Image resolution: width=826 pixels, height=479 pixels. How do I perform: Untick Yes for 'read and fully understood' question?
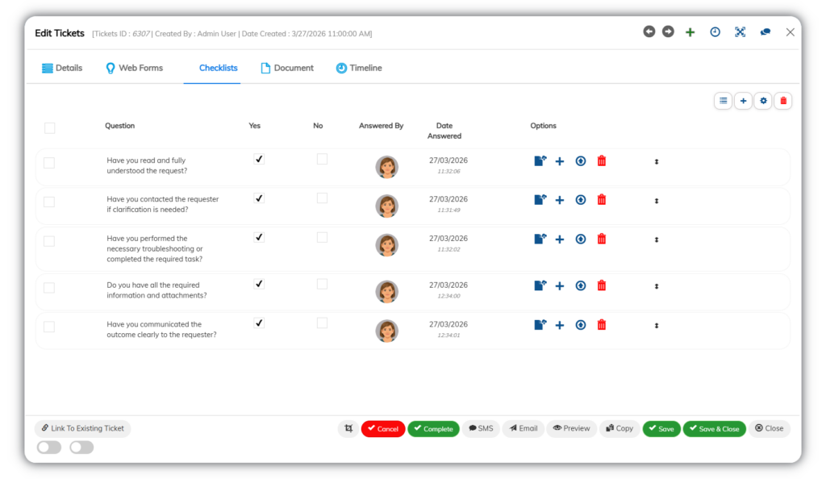point(259,159)
